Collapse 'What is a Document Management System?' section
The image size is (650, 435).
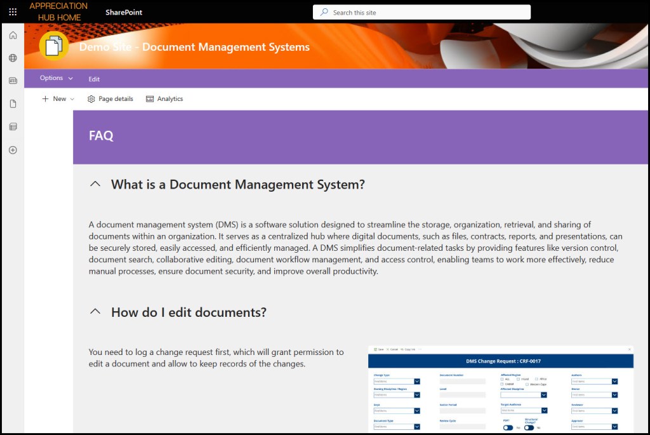click(95, 184)
